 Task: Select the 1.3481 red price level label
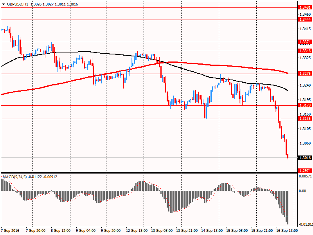coord(305,7)
